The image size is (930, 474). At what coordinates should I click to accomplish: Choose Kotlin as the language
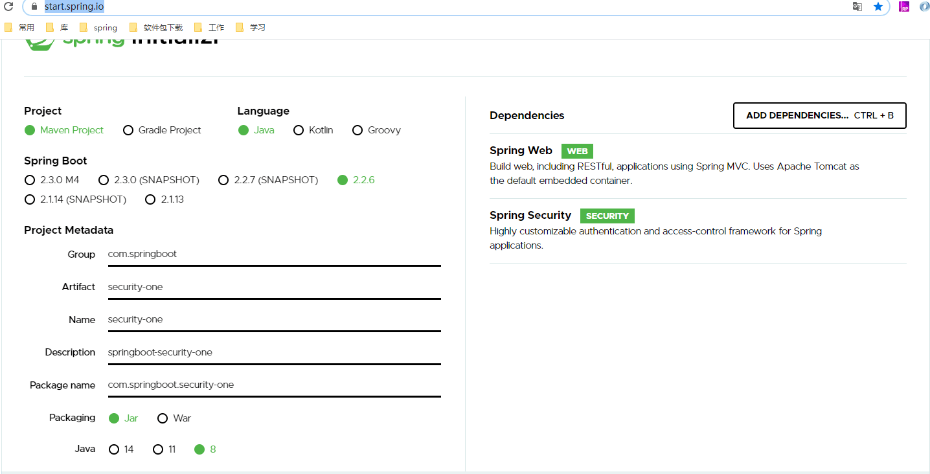[313, 130]
